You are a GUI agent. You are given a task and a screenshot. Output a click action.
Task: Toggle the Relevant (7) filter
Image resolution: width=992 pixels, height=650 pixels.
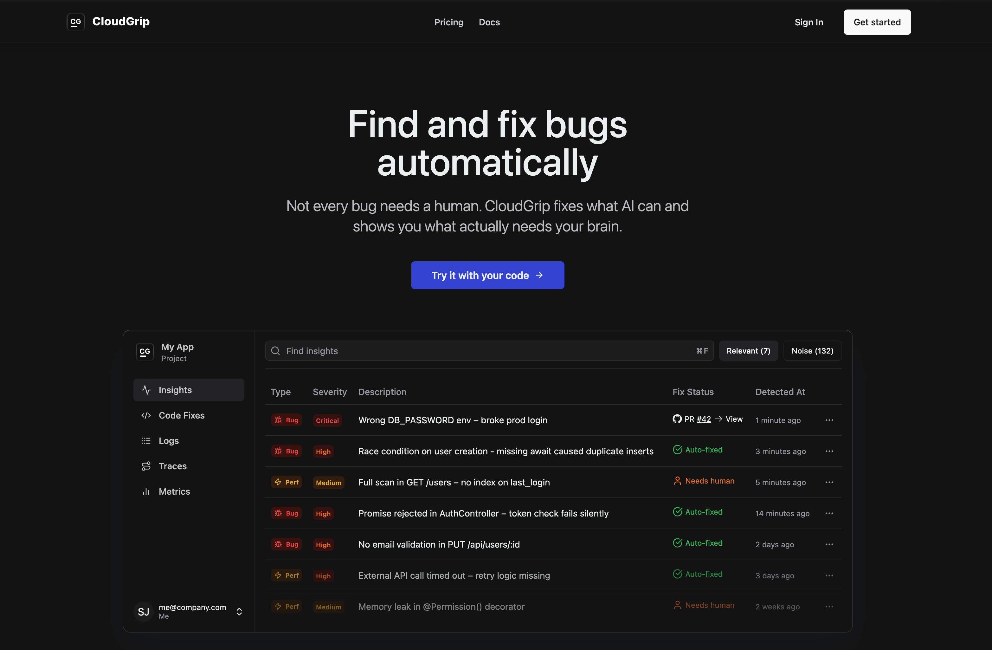click(748, 351)
